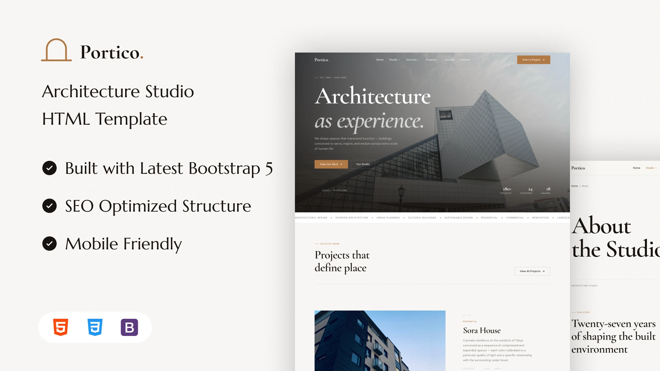This screenshot has height=371, width=660.
Task: Click Renovation in the ticker strip
Action: coord(540,218)
